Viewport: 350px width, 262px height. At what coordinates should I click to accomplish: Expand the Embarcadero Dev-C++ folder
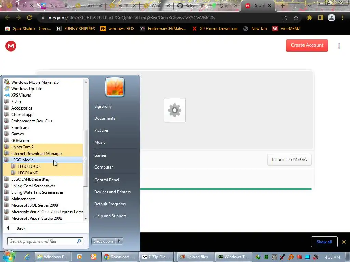pyautogui.click(x=43, y=121)
